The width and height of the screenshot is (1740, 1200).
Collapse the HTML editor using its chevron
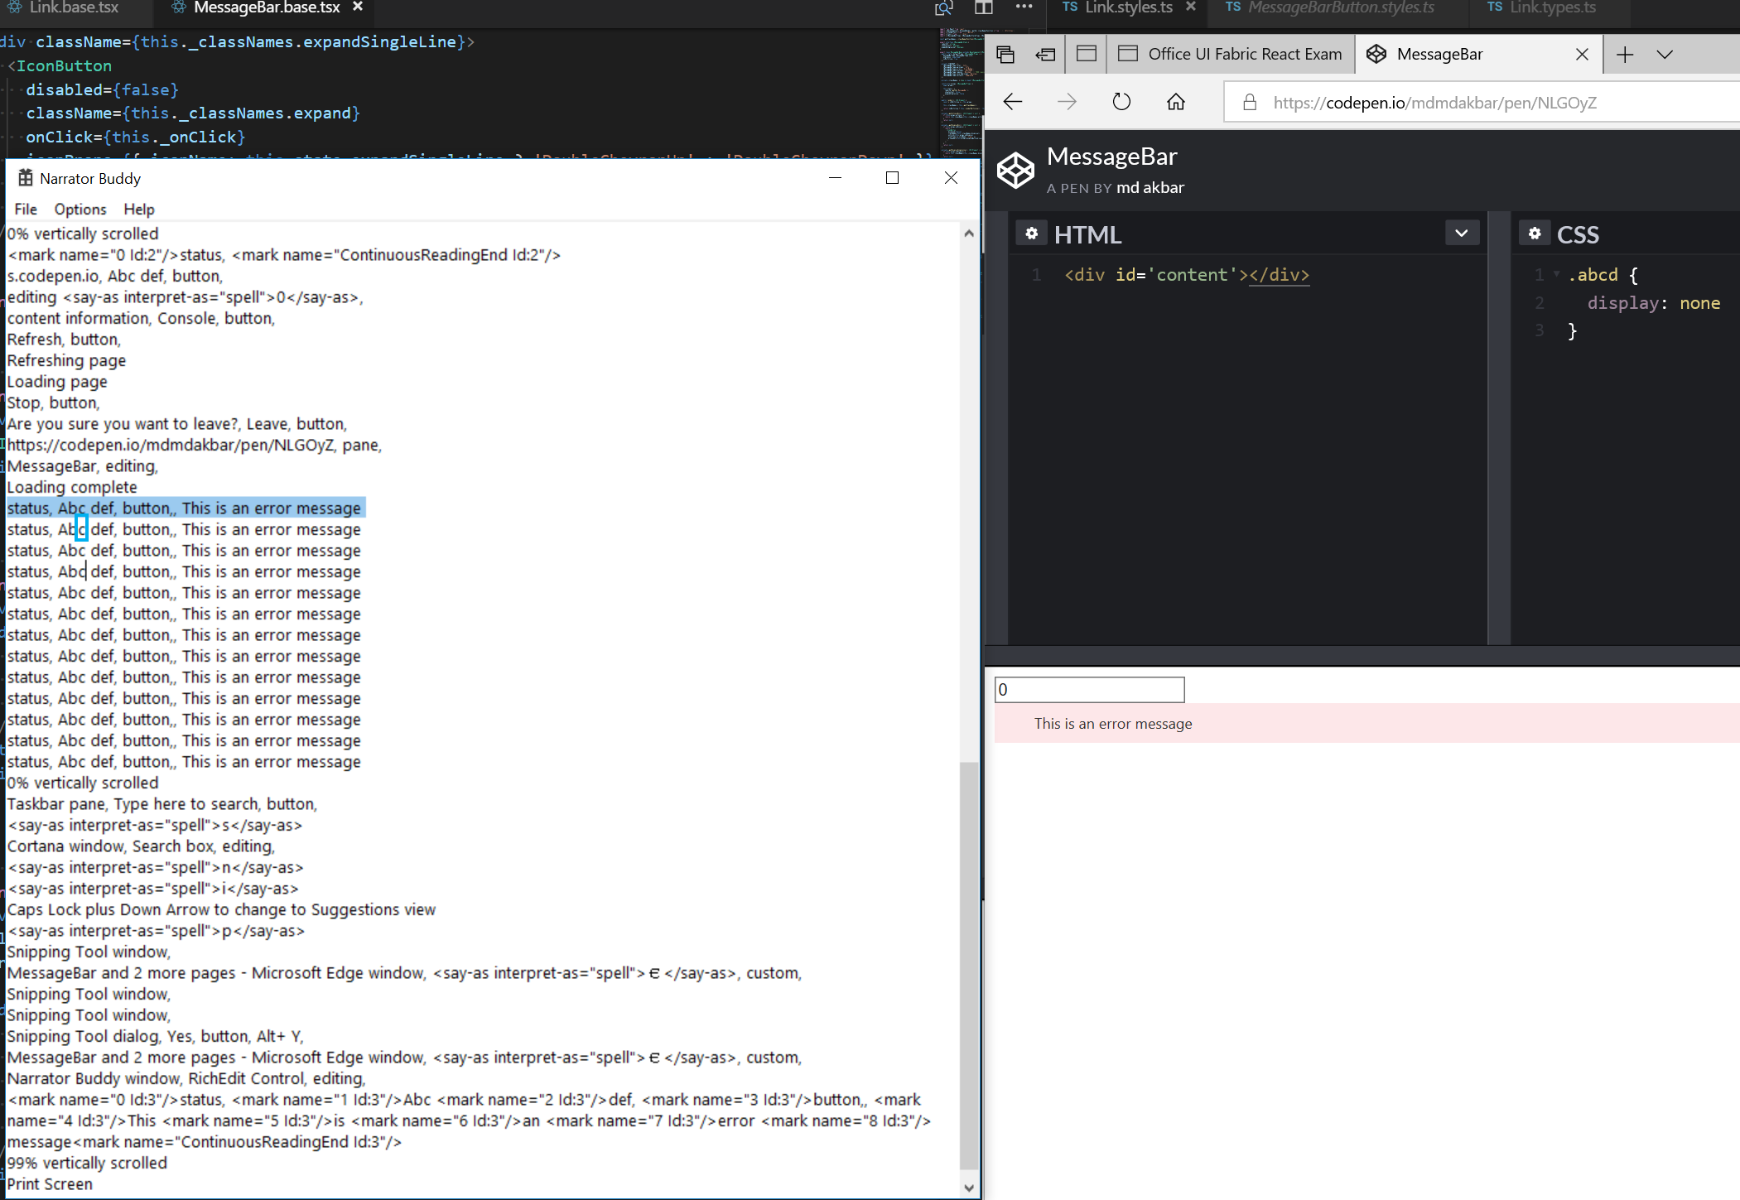pyautogui.click(x=1461, y=233)
